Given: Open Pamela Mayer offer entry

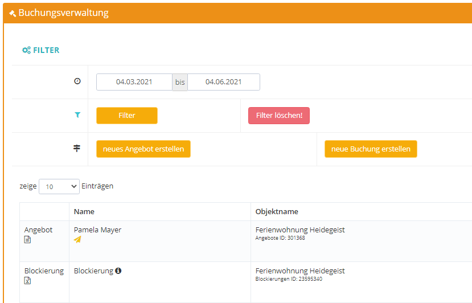Looking at the screenshot, I should click(x=97, y=230).
